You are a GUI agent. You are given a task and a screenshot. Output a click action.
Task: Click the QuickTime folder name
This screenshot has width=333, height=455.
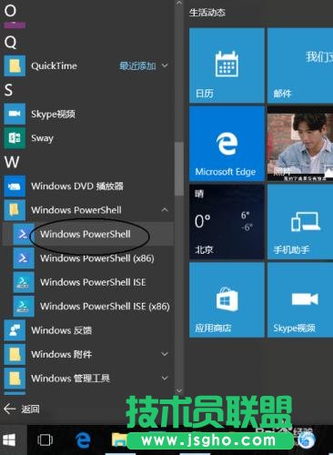pos(55,66)
